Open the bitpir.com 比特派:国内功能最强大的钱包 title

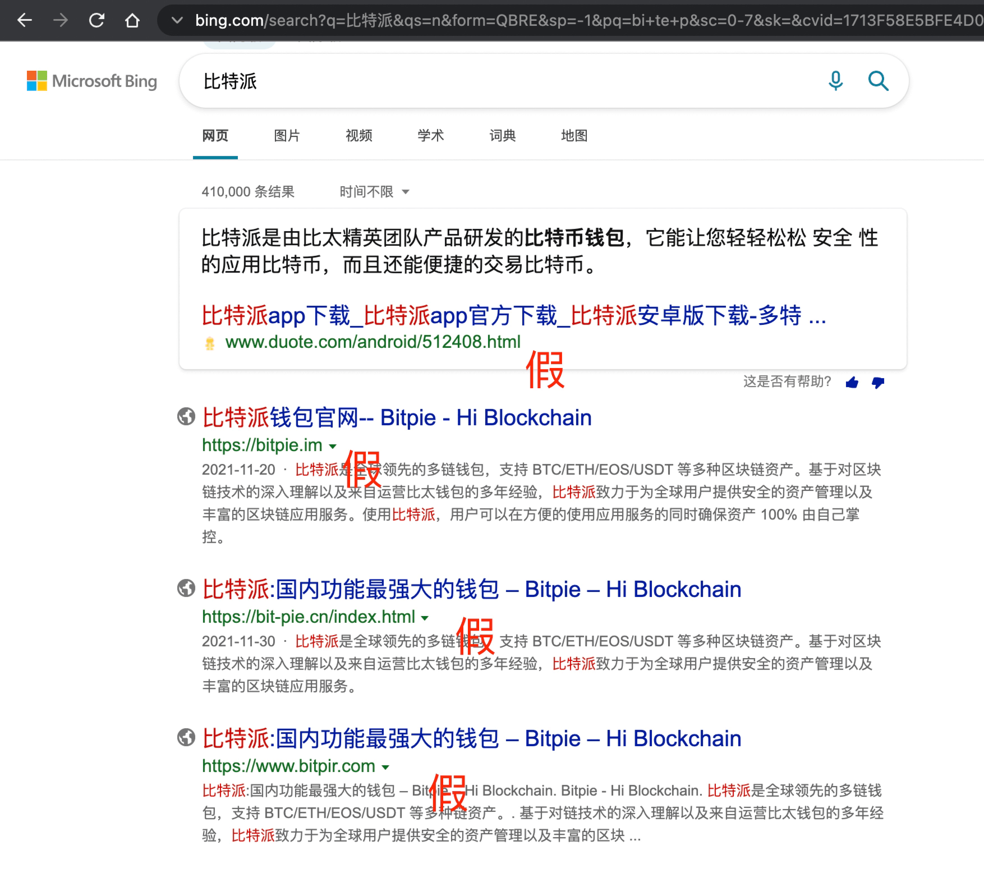pos(472,739)
